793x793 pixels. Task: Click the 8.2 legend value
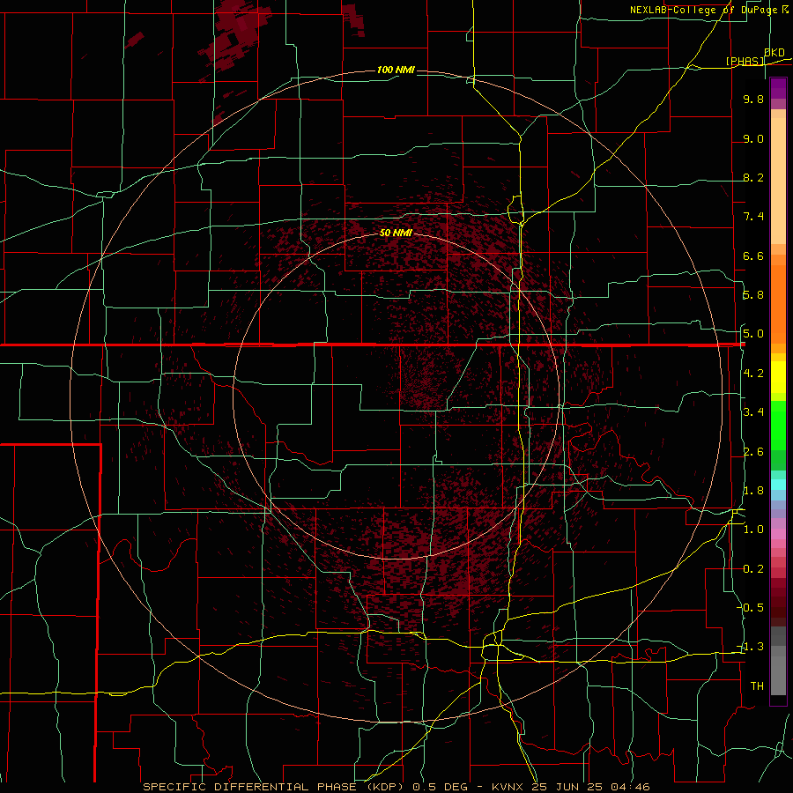coord(753,177)
